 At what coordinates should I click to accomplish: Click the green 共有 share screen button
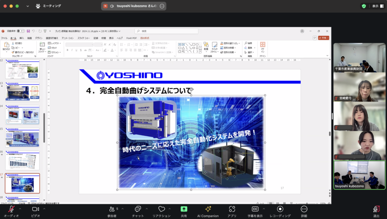tap(184, 211)
